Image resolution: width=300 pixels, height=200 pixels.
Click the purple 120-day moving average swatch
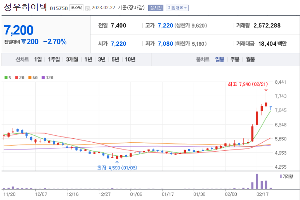point(43,78)
